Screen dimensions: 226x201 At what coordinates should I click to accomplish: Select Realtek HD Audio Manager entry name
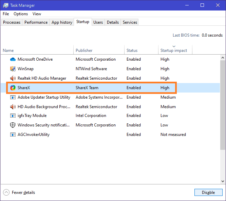(x=42, y=78)
